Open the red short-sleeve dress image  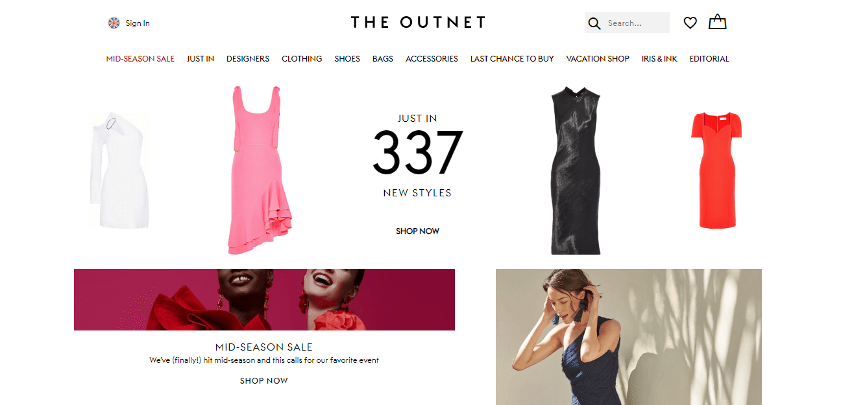pyautogui.click(x=716, y=170)
